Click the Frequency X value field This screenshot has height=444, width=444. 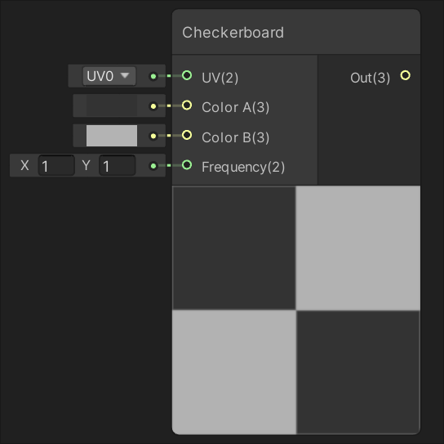[x=56, y=166]
